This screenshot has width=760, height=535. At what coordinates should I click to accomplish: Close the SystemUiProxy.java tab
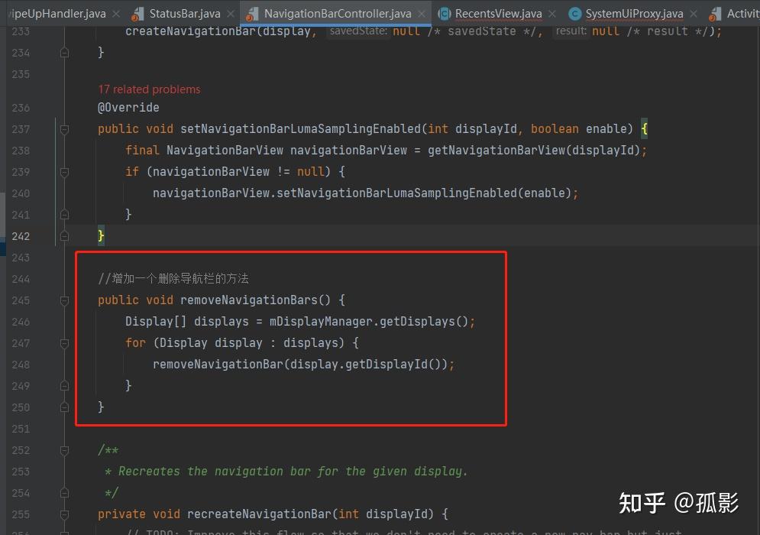[694, 14]
